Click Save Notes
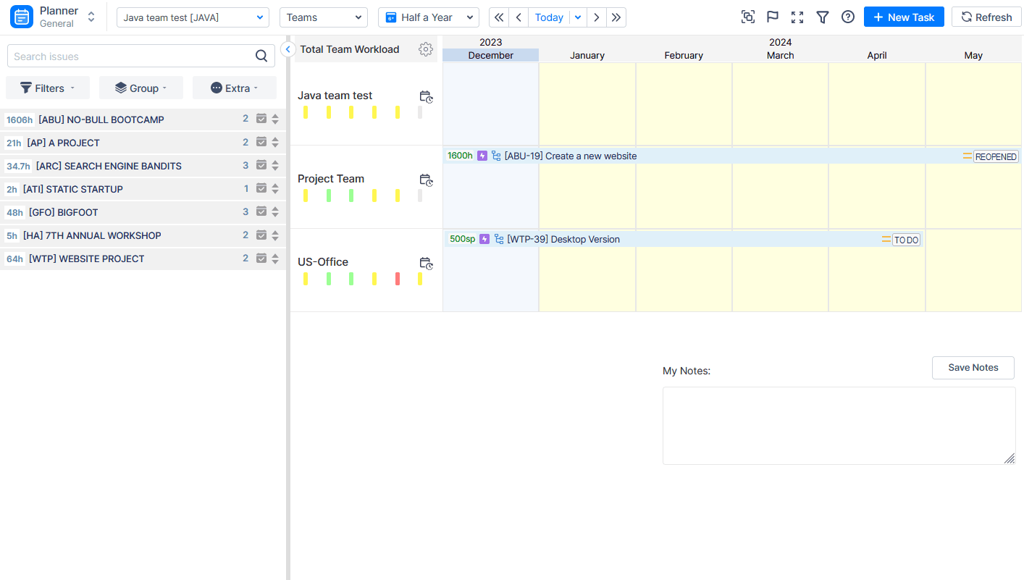The width and height of the screenshot is (1024, 580). tap(973, 367)
